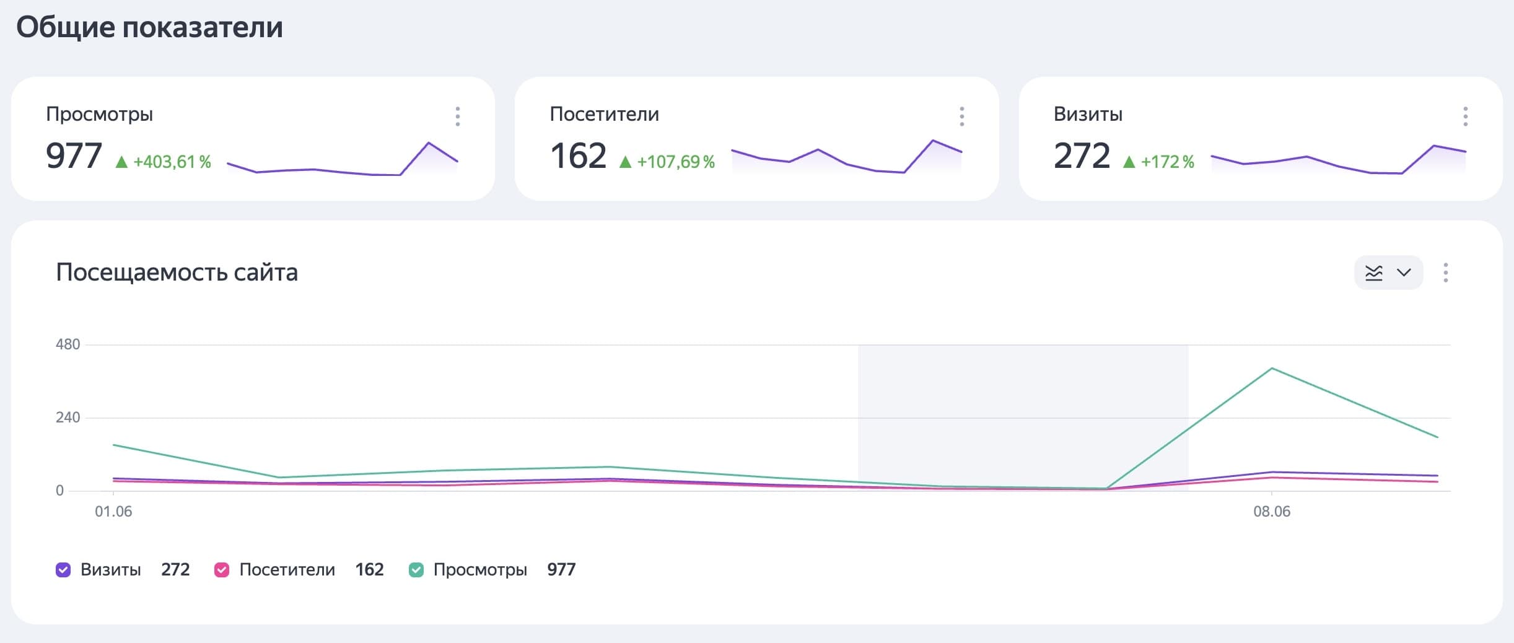
Task: Click the Посещаемость сайта chart title
Action: 177,273
